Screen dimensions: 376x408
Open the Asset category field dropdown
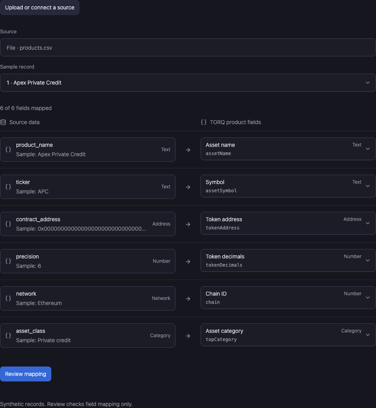(288, 335)
